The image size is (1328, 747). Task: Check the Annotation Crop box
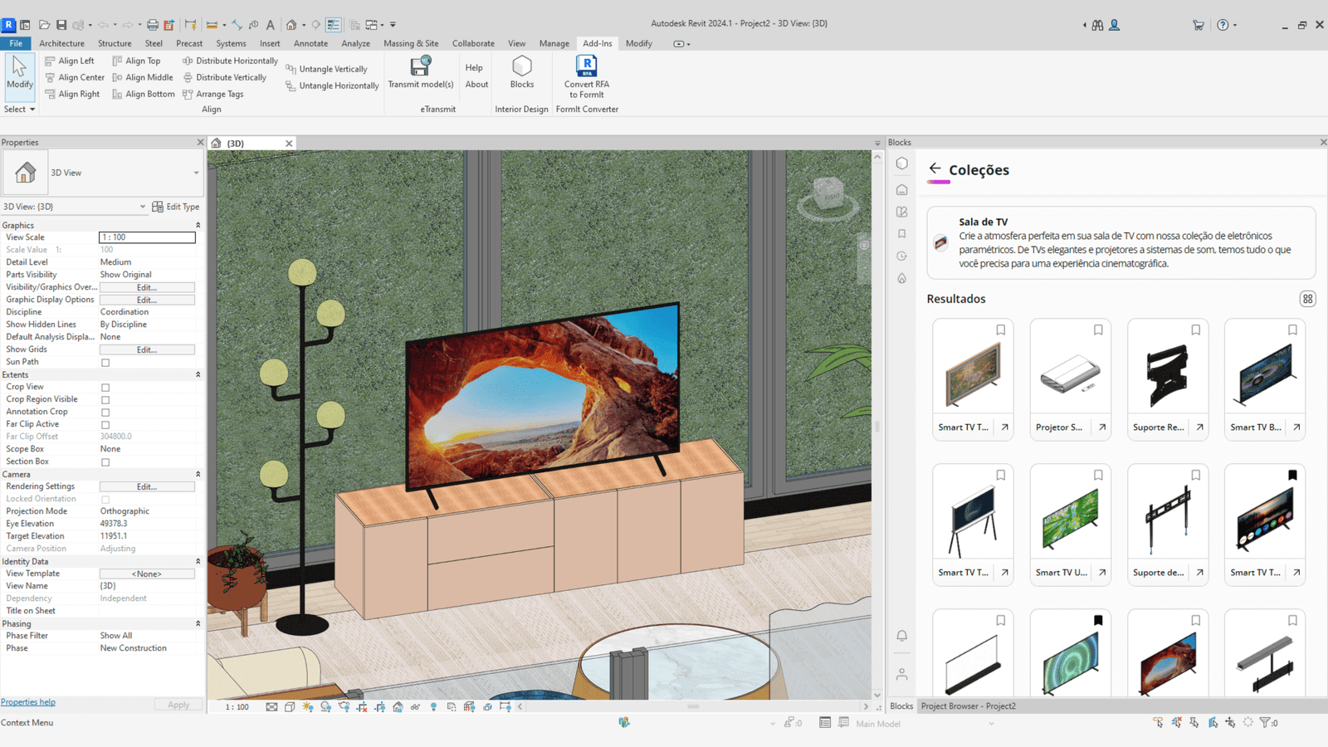click(x=105, y=412)
